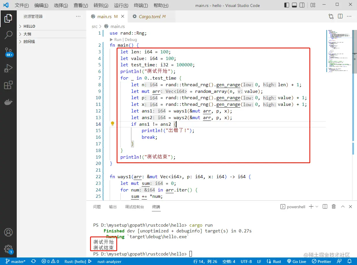
Task: Go to line via 行 14, 列 26
Action: [205, 262]
